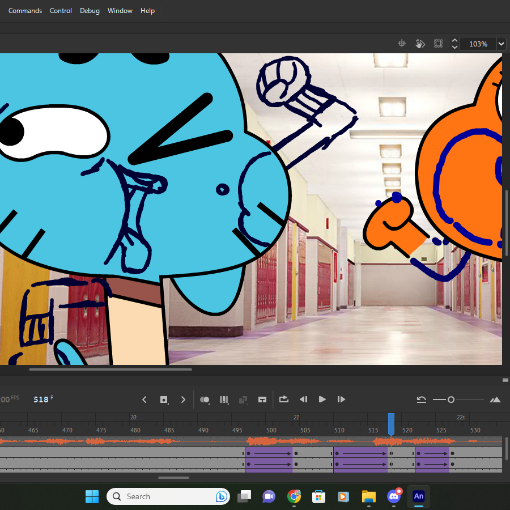This screenshot has height=510, width=510.
Task: Open the timeline panel options menu
Action: click(x=505, y=380)
